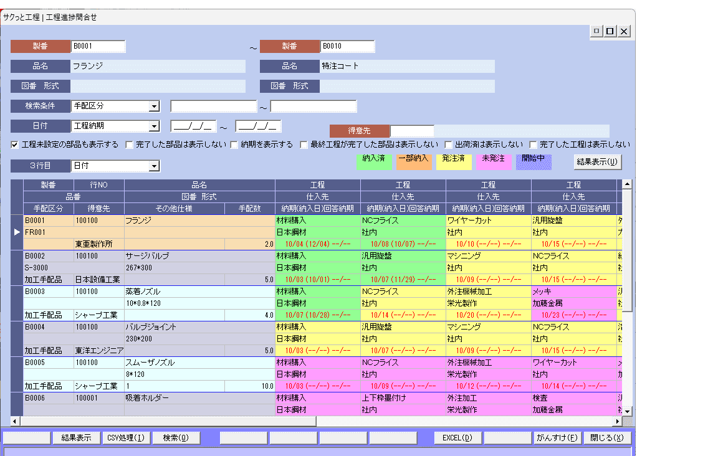Click the restore window icon in top right
Screen dimensions: 718x456
(x=610, y=31)
